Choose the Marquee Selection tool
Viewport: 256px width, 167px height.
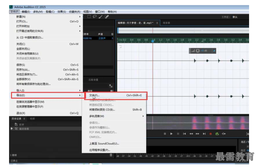pyautogui.click(x=89, y=17)
